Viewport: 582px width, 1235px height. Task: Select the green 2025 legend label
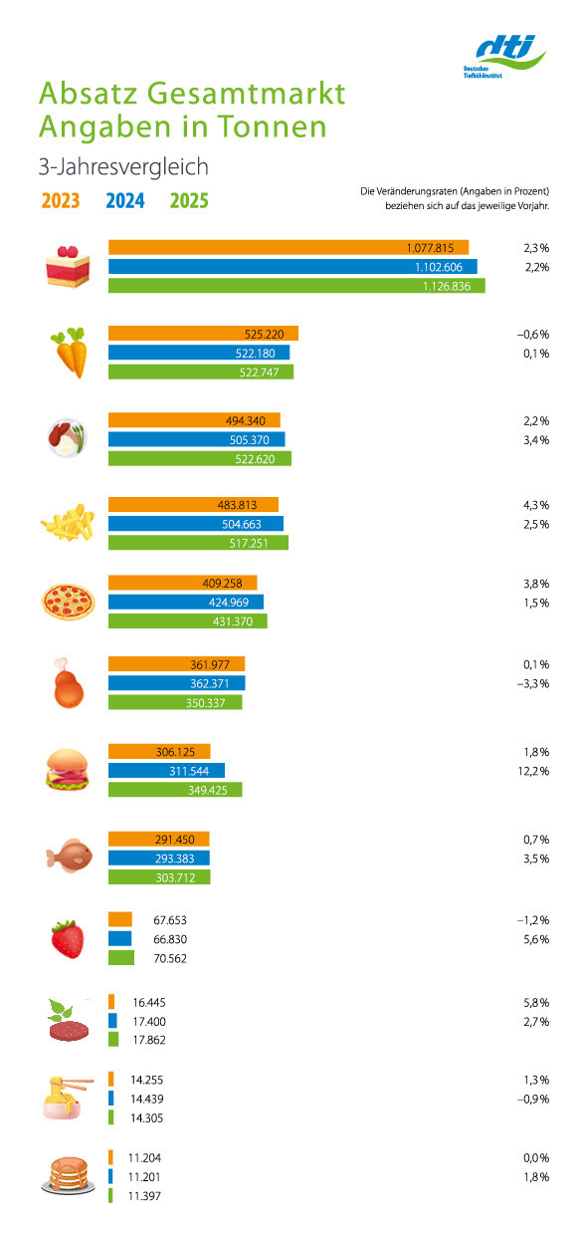pos(189,201)
